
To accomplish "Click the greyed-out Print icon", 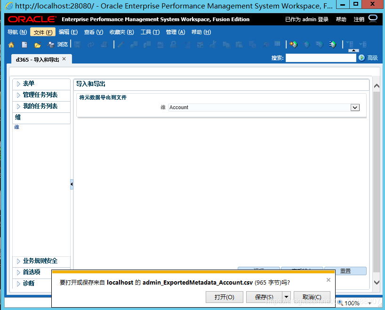I will [x=104, y=45].
